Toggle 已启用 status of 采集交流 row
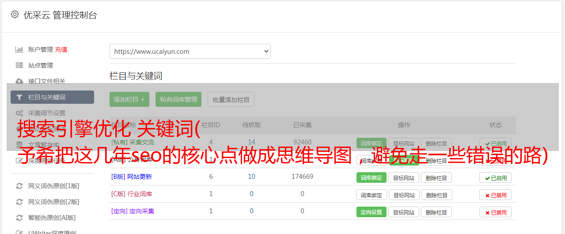This screenshot has width=565, height=234. tap(495, 143)
